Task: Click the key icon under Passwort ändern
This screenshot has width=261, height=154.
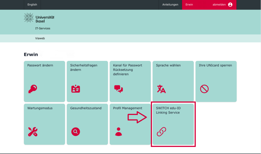Action: (x=33, y=89)
